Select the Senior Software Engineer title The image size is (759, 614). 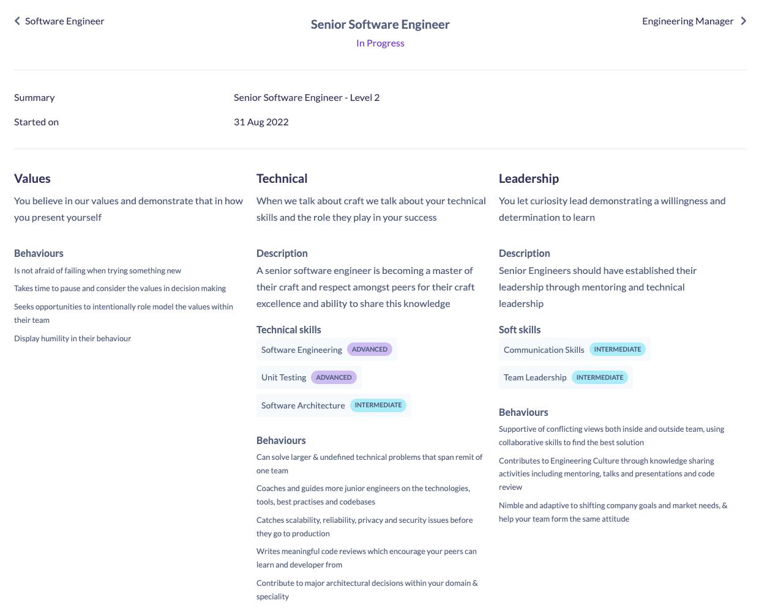pos(380,24)
